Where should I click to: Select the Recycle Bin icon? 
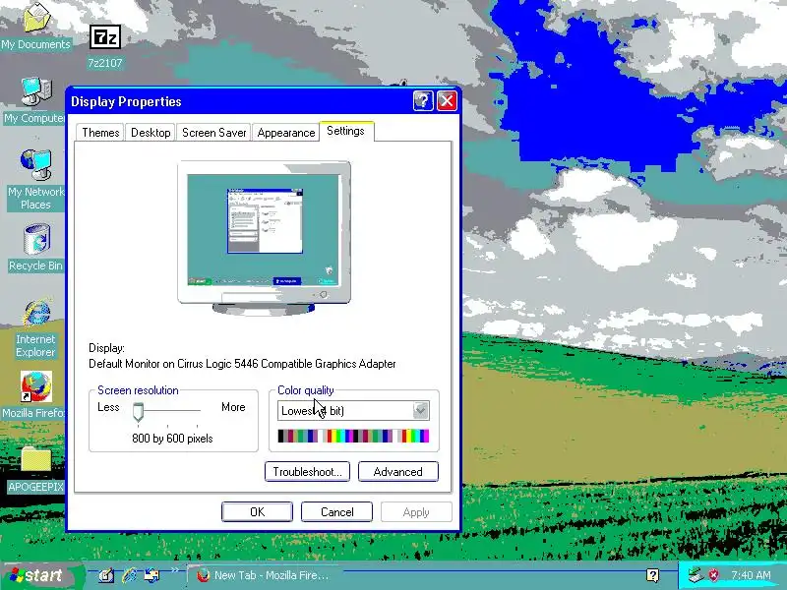tap(35, 248)
